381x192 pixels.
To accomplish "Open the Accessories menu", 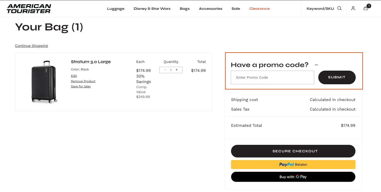I will point(211,9).
